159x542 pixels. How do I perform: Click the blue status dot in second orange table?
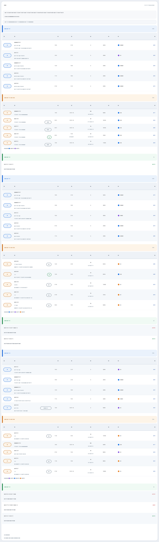[119, 274]
